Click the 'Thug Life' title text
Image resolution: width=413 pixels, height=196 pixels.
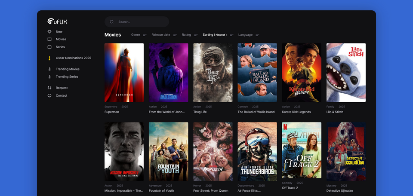[x=200, y=112]
